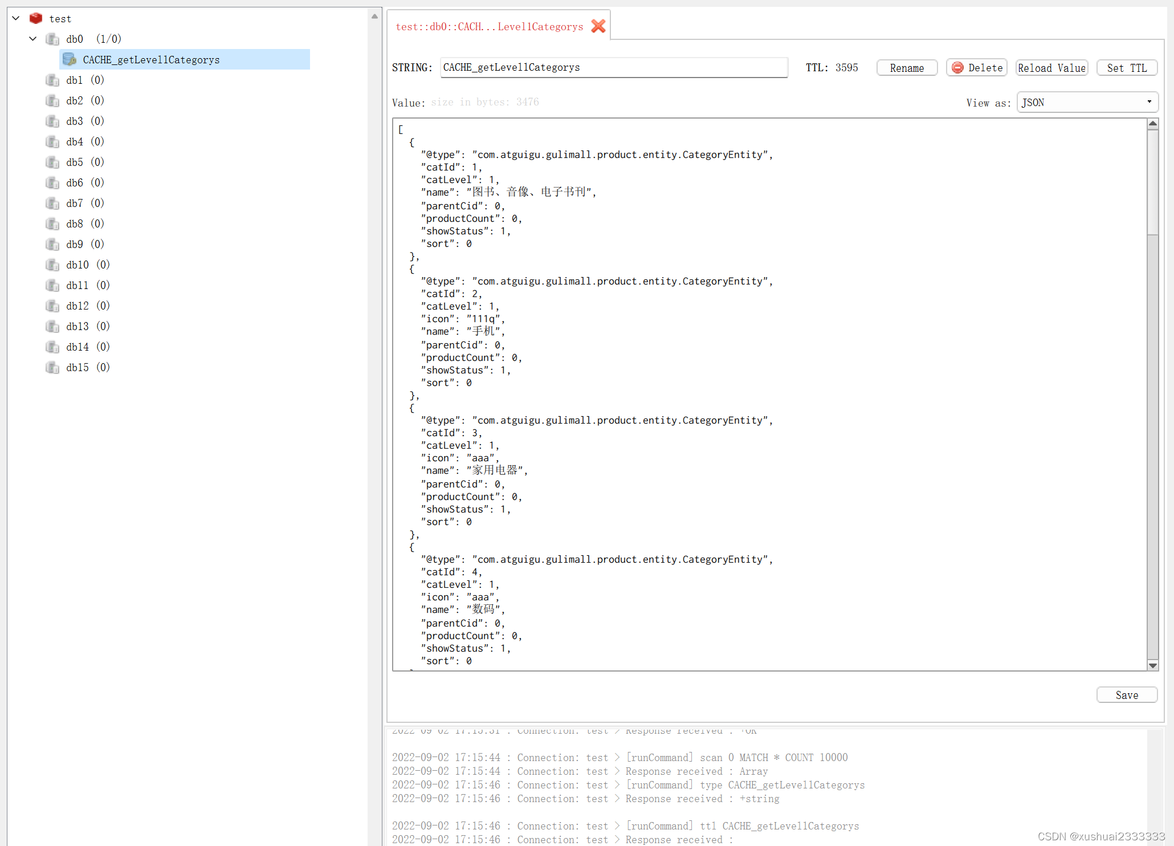The width and height of the screenshot is (1174, 846).
Task: Collapse the test connection tree
Action: [15, 18]
